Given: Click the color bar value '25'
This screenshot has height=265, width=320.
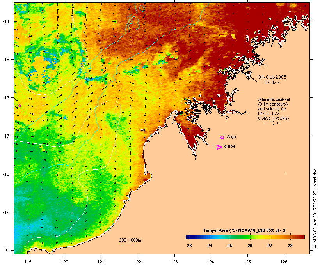Looking at the screenshot, I should (x=229, y=246).
